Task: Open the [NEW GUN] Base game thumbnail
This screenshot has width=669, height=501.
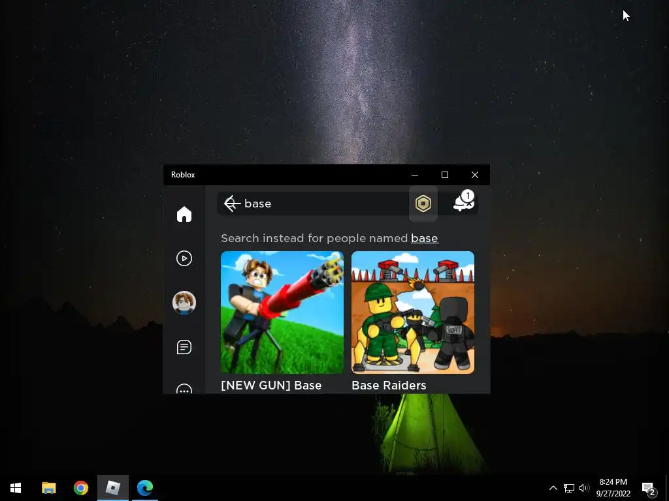Action: tap(282, 312)
